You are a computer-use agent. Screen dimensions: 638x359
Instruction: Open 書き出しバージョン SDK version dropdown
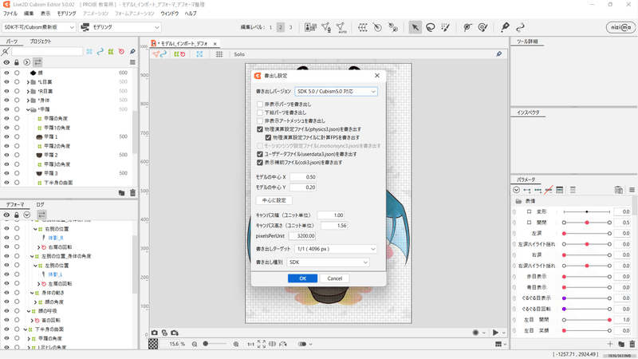click(x=336, y=92)
